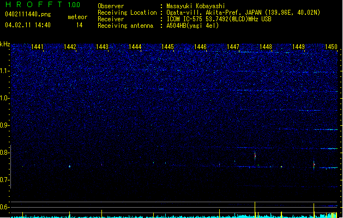This screenshot has height=218, width=343.
Task: Click the 1447 time marker
Action: (x=233, y=47)
